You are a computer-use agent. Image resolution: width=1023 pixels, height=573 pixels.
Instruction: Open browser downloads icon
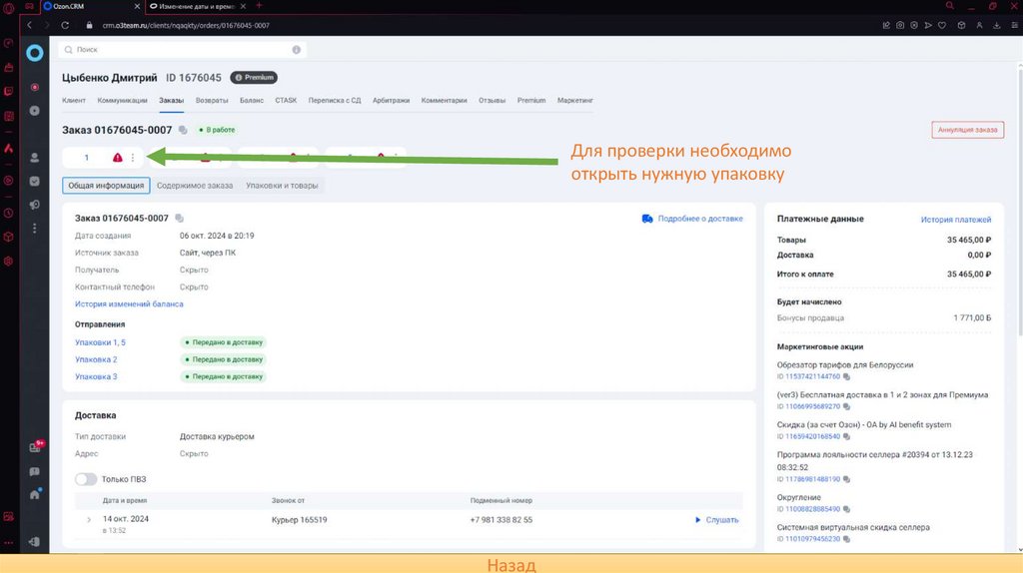tap(997, 25)
